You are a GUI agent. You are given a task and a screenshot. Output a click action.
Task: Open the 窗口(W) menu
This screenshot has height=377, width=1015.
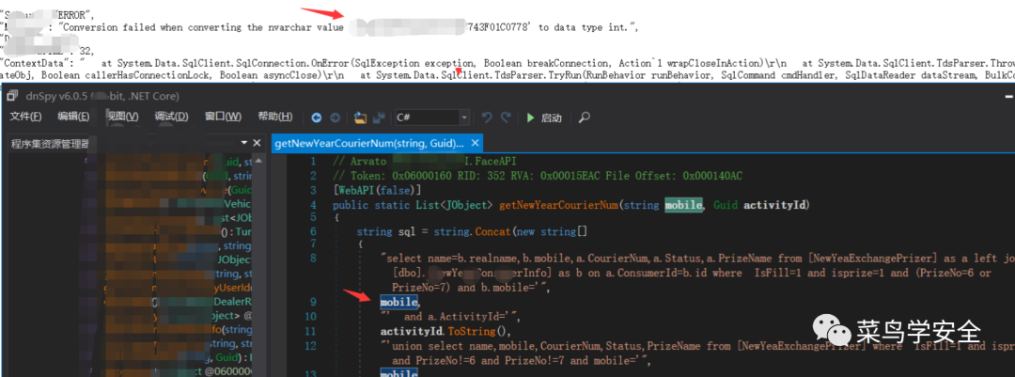tap(223, 117)
